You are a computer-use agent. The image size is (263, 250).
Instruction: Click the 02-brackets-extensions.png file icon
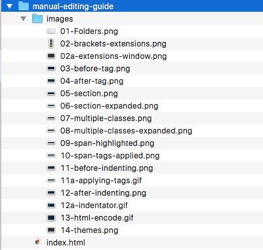tap(51, 43)
